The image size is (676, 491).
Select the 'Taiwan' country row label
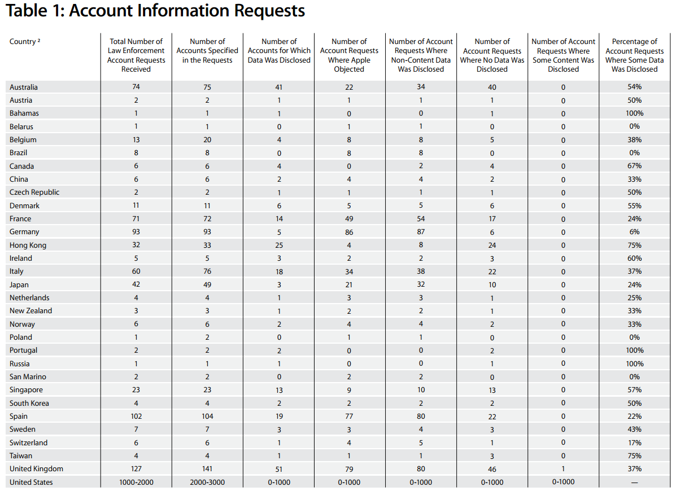coord(21,455)
